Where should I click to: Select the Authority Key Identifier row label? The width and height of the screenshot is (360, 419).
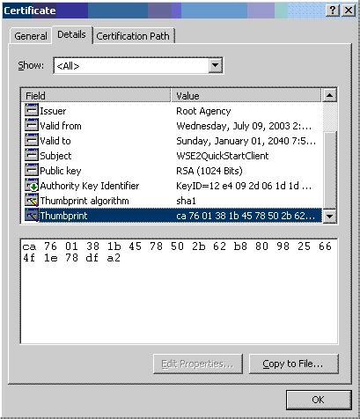click(90, 186)
